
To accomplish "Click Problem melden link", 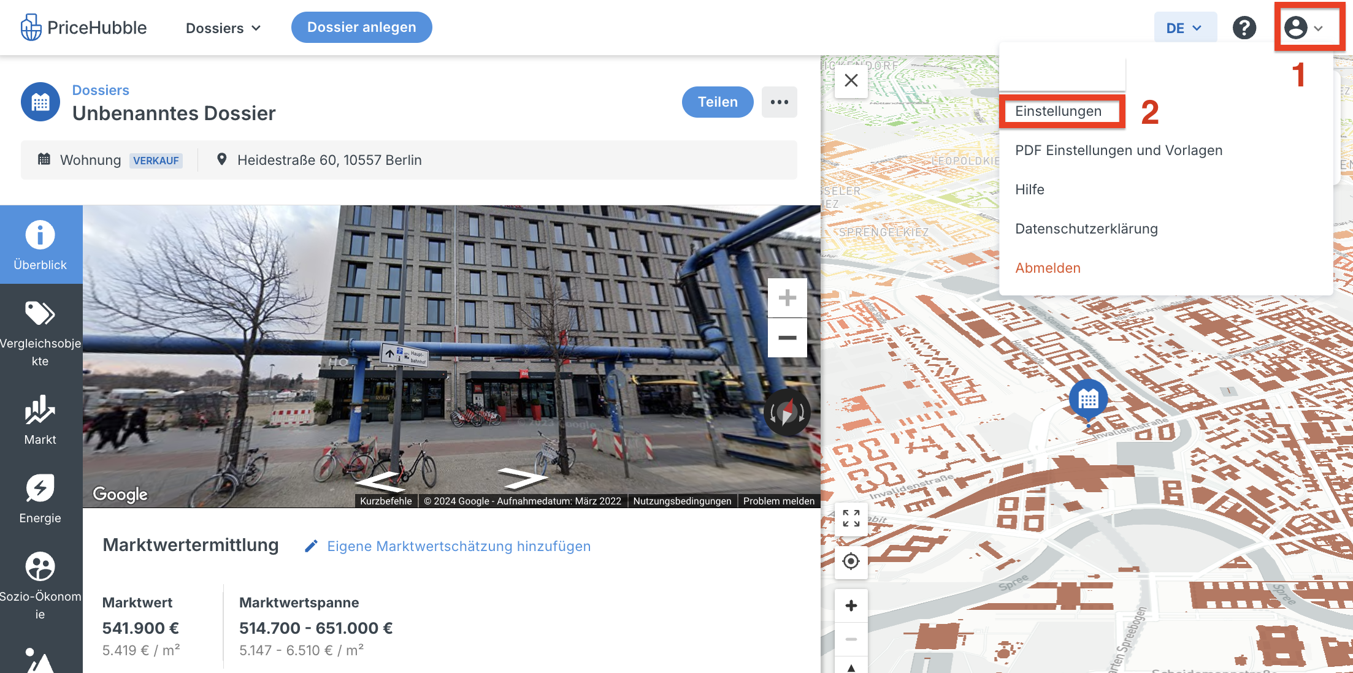I will tap(779, 501).
